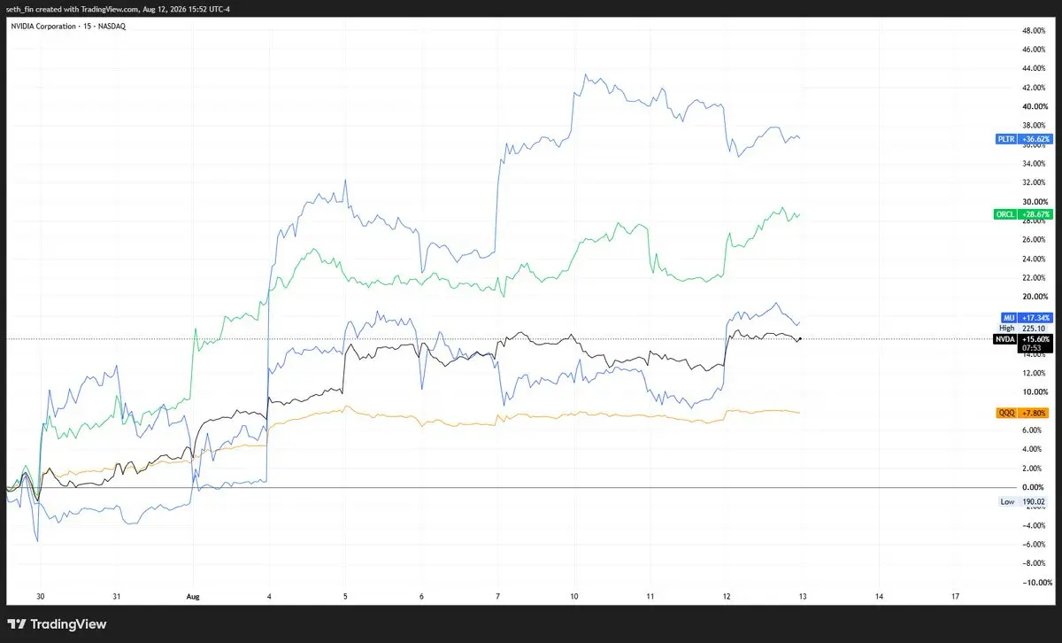Click the 32.00% axis value
Viewport: 1062px width, 643px height.
click(1035, 182)
